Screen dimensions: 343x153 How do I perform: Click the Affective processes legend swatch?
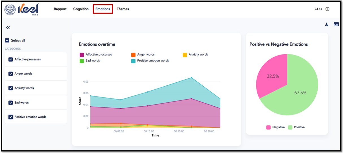pos(82,55)
